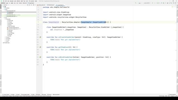
Task: Click override gutter icon next to getItemCount
Action: [x=40, y=47]
